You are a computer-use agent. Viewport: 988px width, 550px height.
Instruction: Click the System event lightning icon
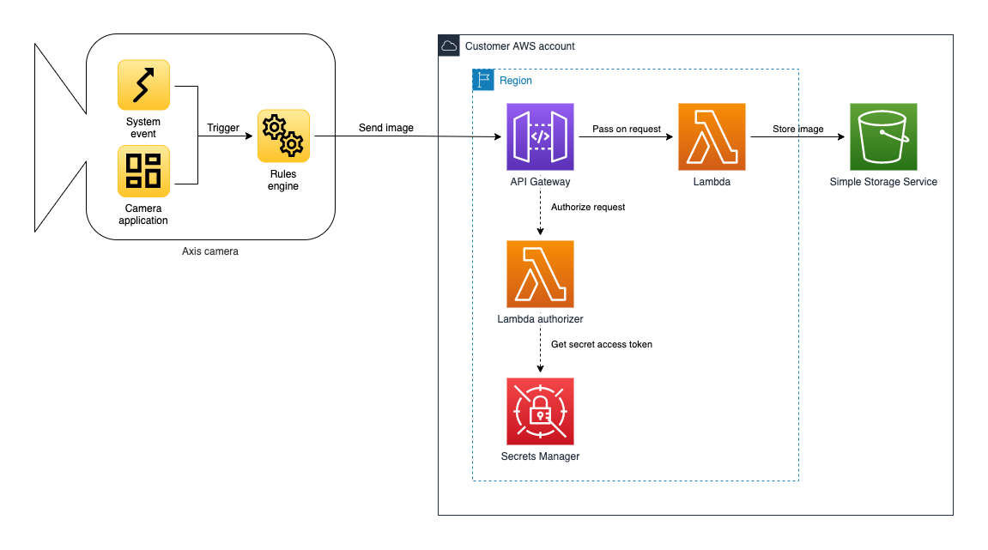(x=143, y=85)
